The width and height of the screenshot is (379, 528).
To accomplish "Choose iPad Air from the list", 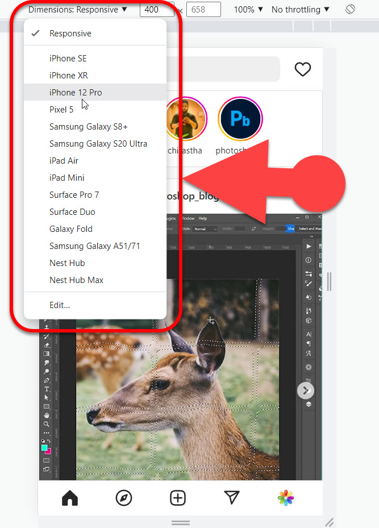I will tap(95, 161).
